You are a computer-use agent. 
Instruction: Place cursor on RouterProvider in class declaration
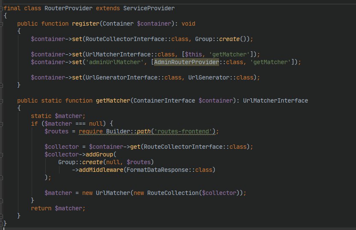(68, 9)
